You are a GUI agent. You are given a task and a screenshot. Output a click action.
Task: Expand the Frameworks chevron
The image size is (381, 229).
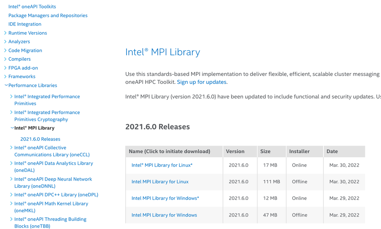pyautogui.click(x=5, y=77)
